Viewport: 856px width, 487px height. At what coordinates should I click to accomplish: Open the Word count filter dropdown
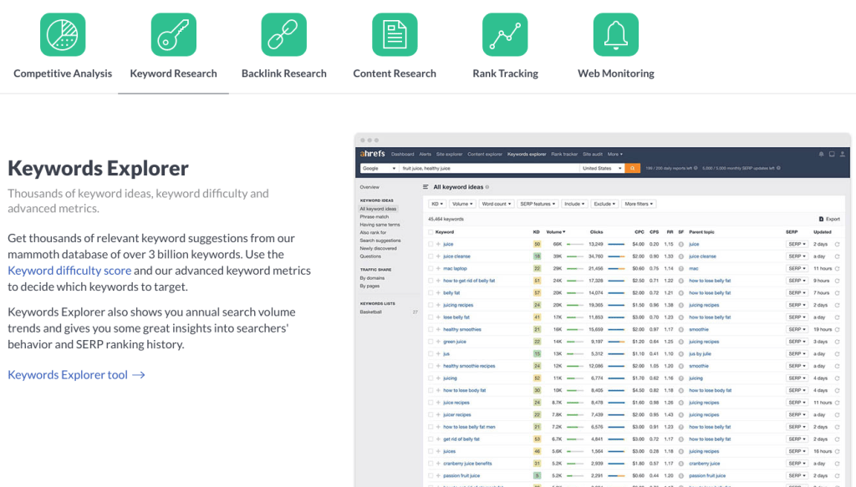[497, 204]
